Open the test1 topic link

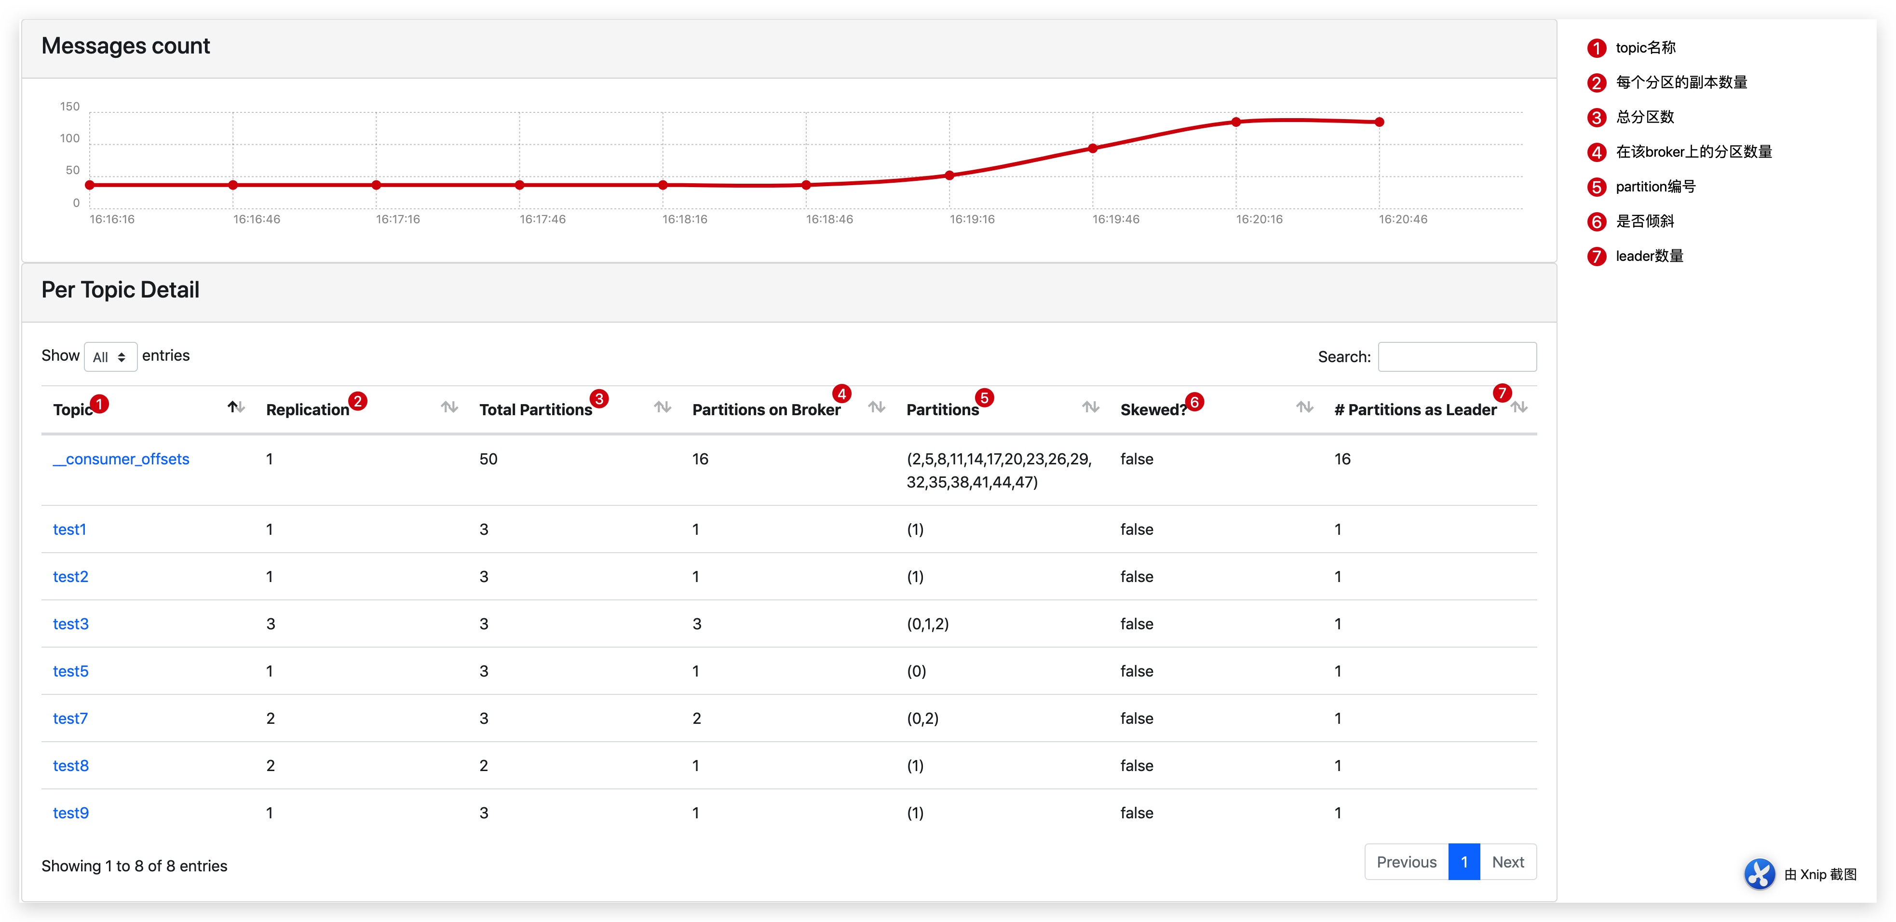click(69, 530)
